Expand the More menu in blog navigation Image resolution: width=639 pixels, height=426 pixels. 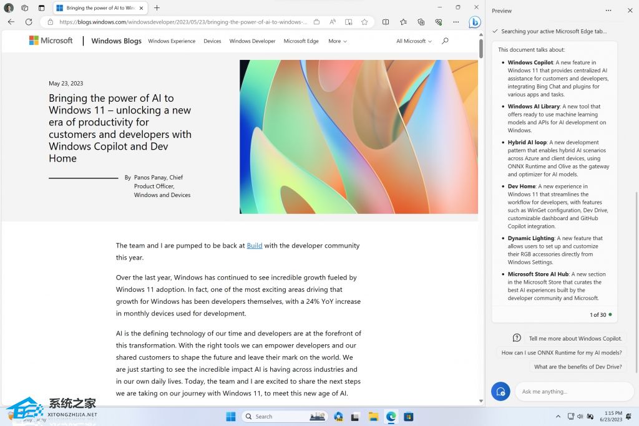click(337, 41)
